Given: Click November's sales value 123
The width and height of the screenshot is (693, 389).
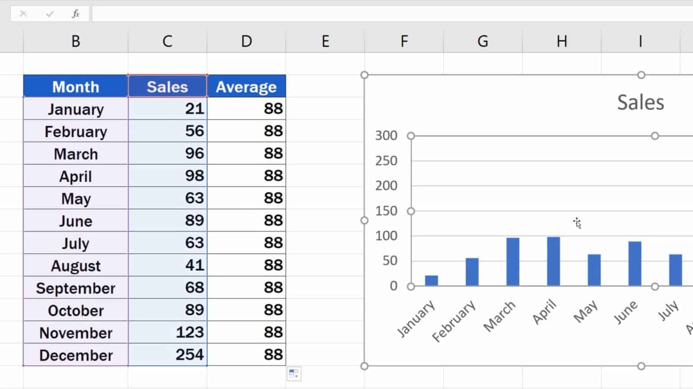Looking at the screenshot, I should point(167,333).
